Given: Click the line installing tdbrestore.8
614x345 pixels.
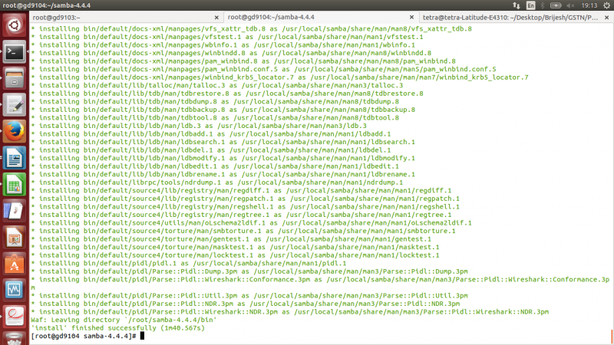Looking at the screenshot, I should pyautogui.click(x=227, y=94).
